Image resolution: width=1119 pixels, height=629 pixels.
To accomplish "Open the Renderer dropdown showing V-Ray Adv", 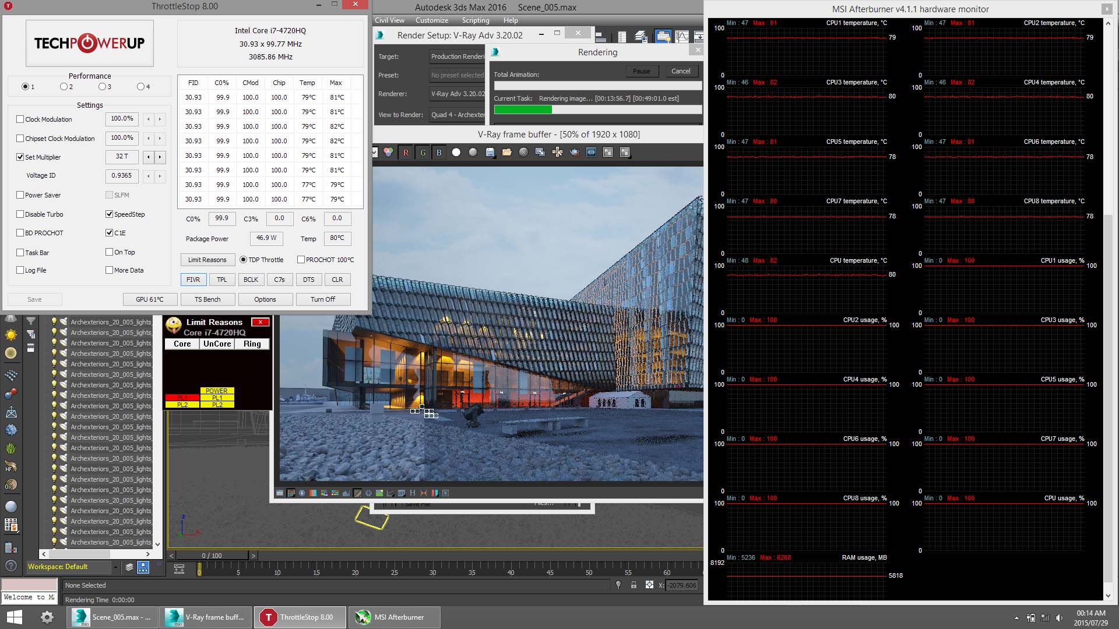I will click(x=457, y=94).
